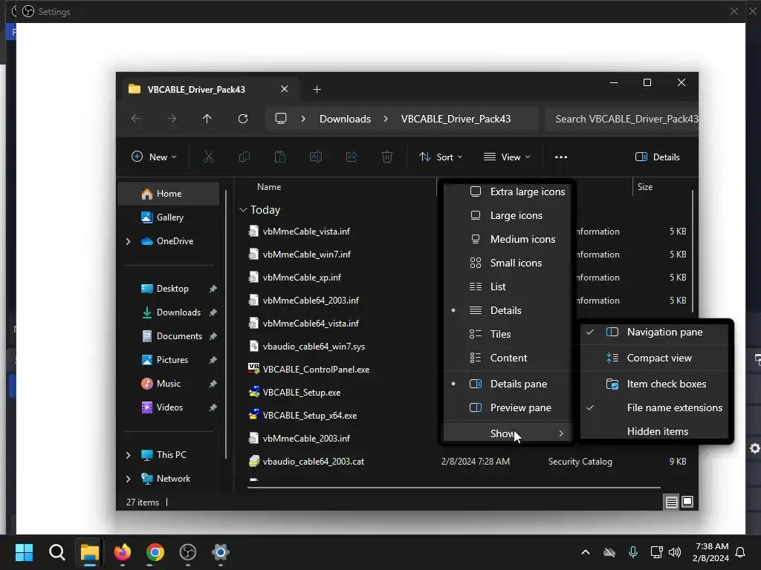The height and width of the screenshot is (570, 761).
Task: Click the Name column header
Action: click(x=269, y=186)
